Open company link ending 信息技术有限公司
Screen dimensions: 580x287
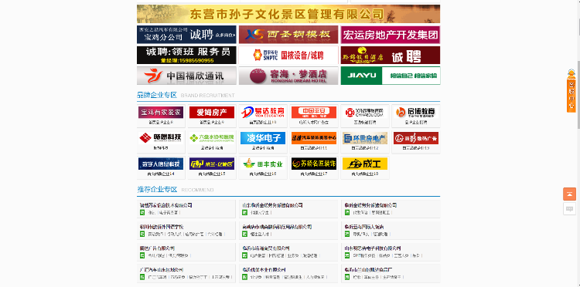click(166, 205)
